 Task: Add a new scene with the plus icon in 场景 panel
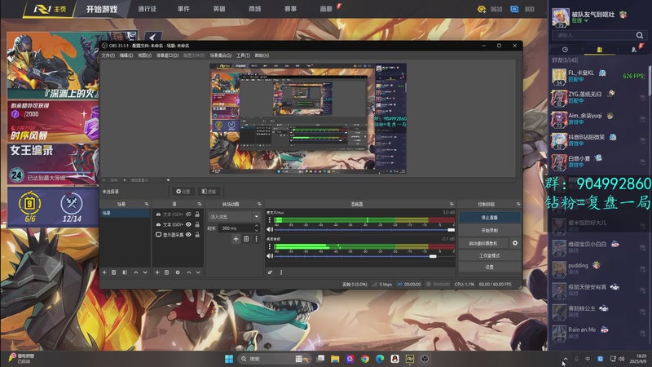click(104, 272)
